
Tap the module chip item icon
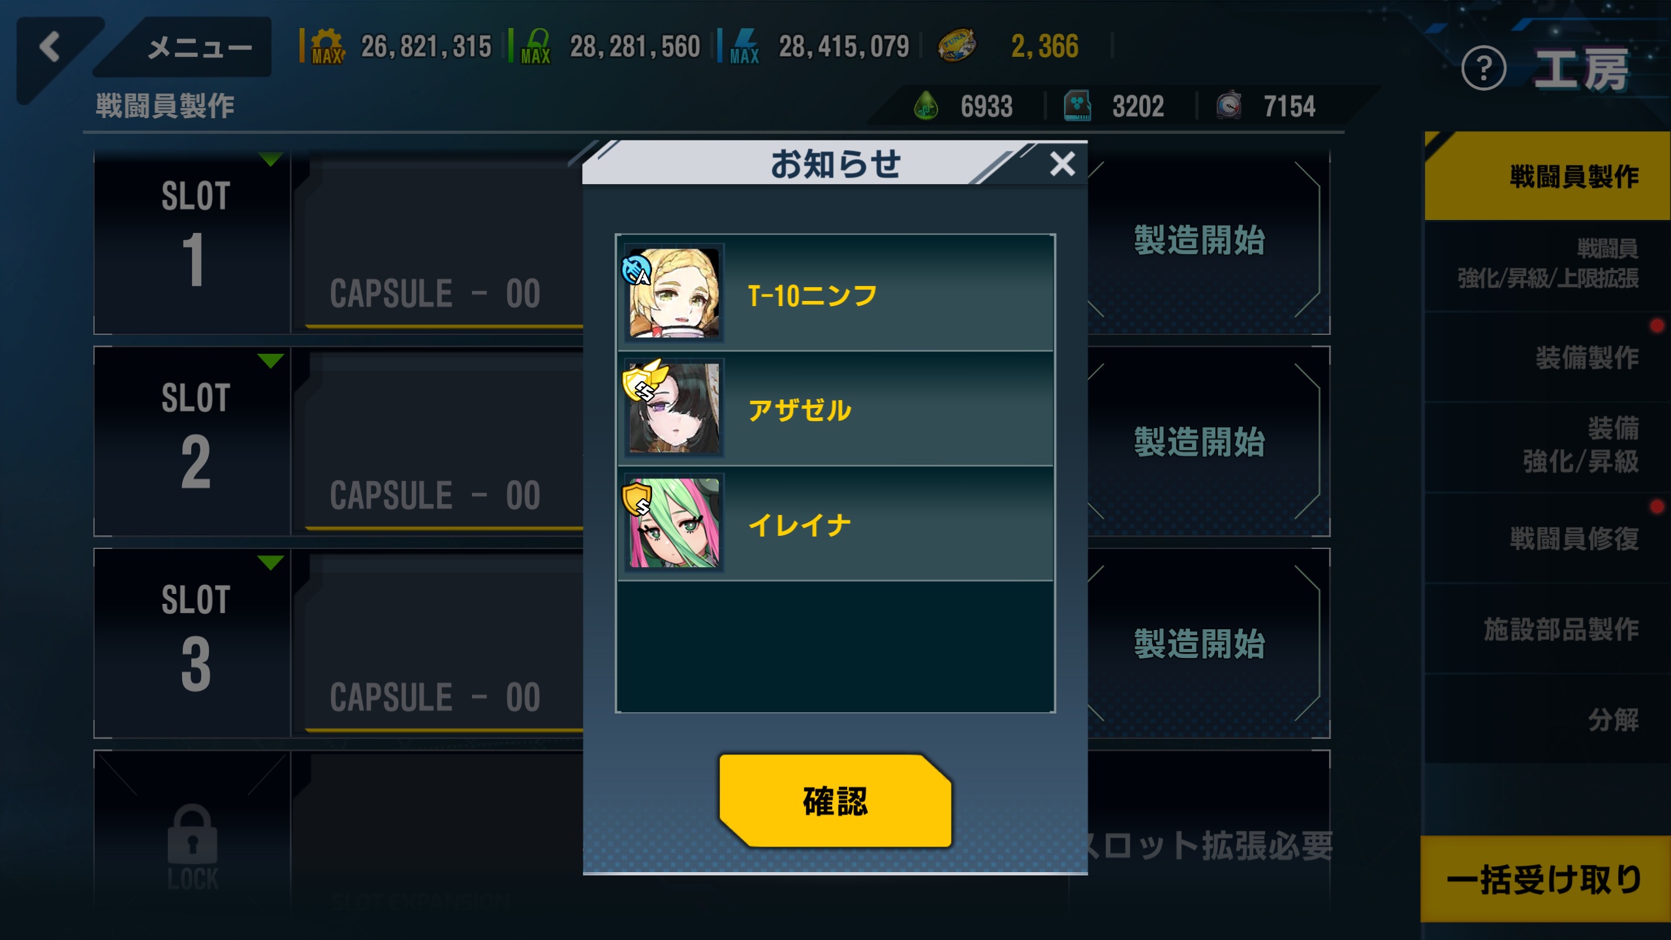coord(1078,106)
